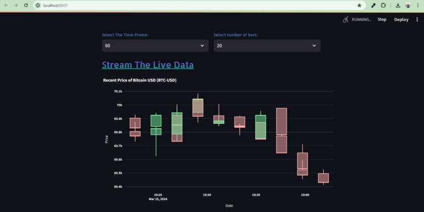This screenshot has height=212, width=424.
Task: Open the Stream The Live Data link
Action: pyautogui.click(x=148, y=65)
